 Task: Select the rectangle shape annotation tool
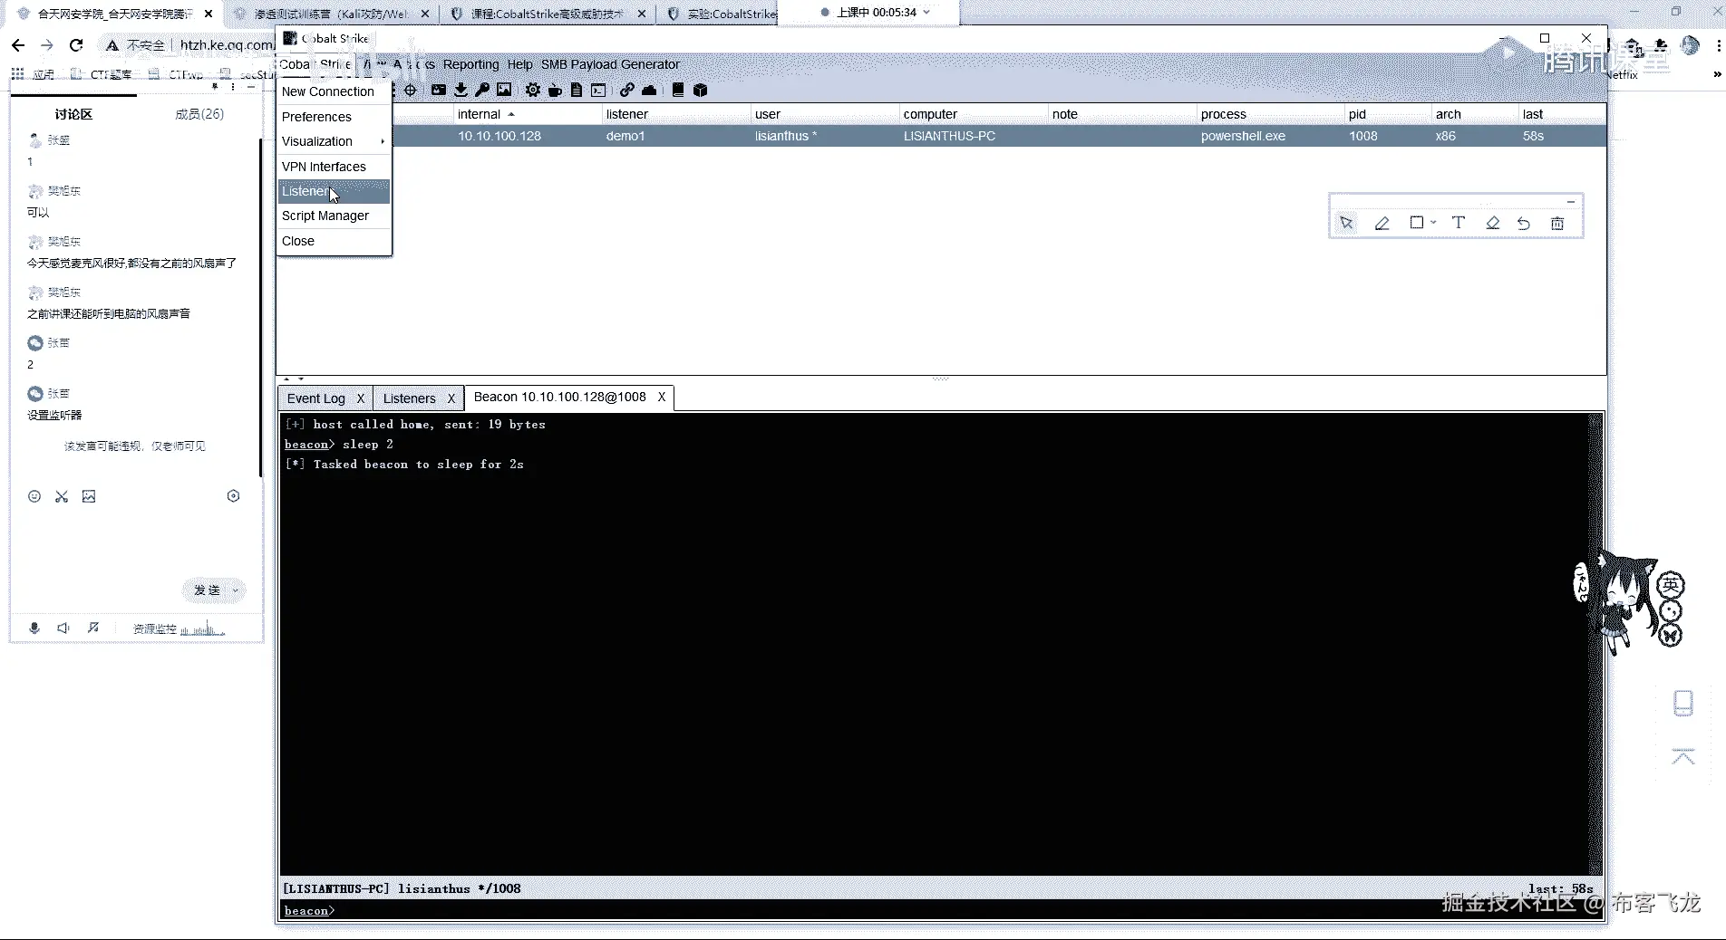[1416, 223]
